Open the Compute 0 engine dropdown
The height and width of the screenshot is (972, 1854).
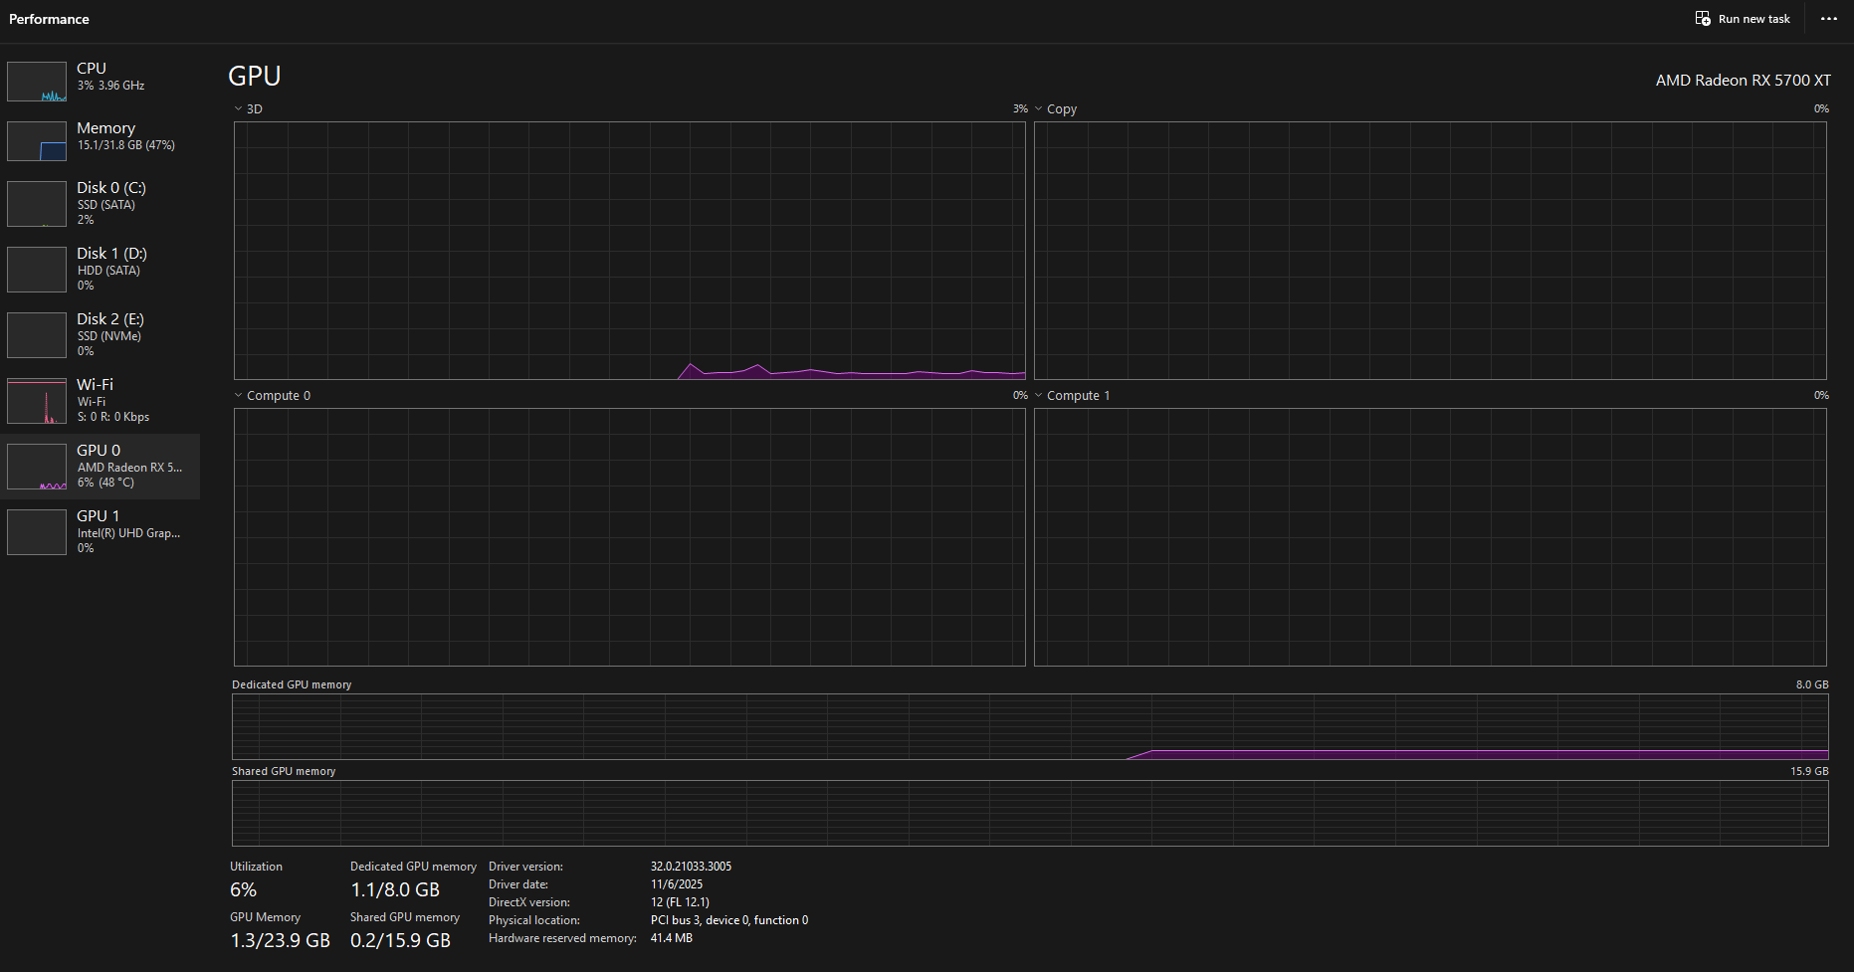pos(238,395)
